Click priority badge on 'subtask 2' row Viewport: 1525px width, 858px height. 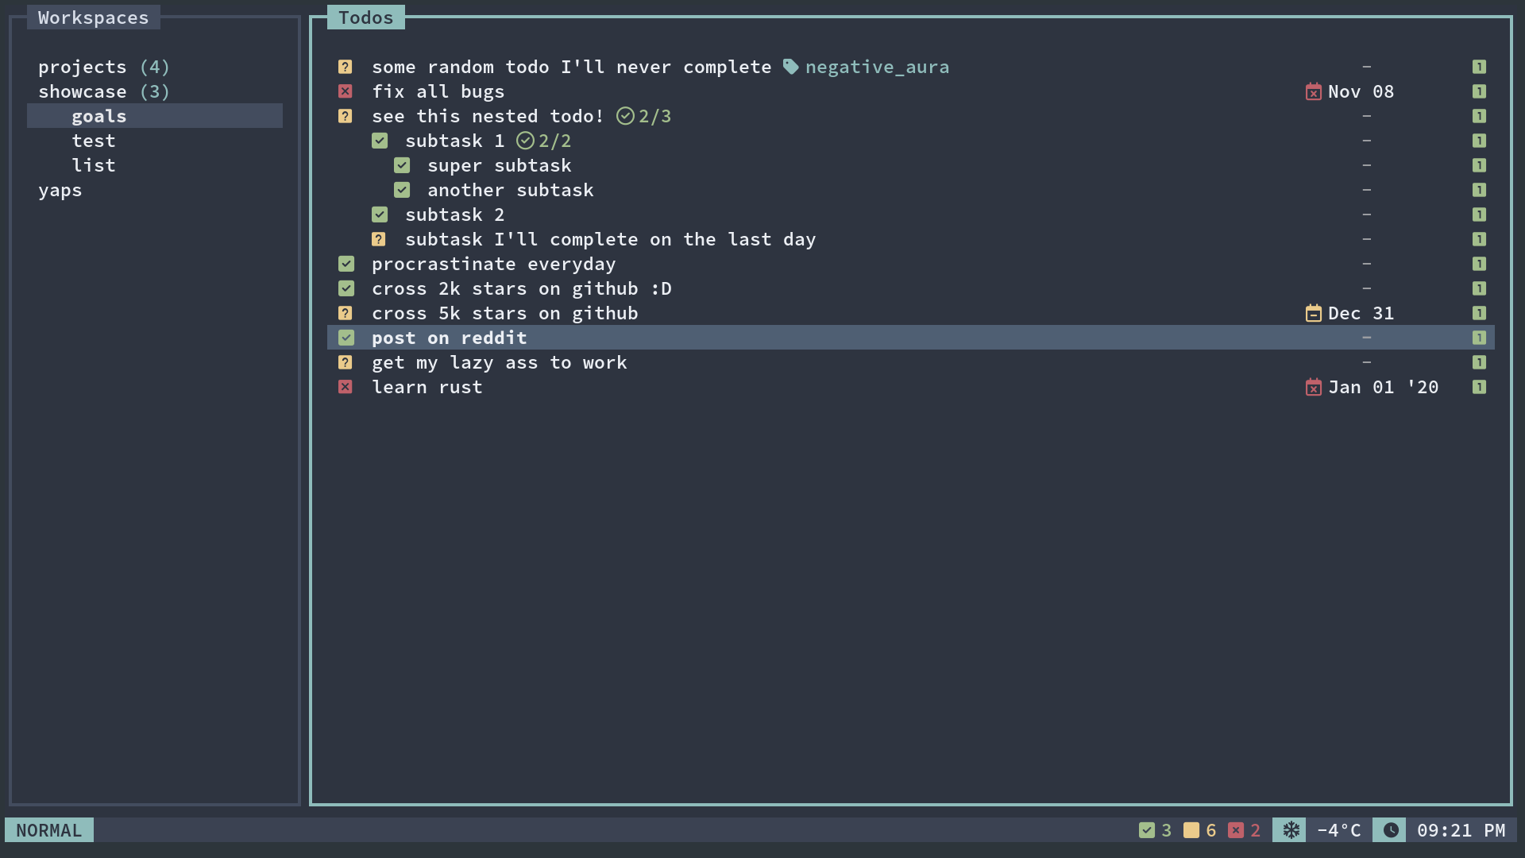[x=1479, y=214]
